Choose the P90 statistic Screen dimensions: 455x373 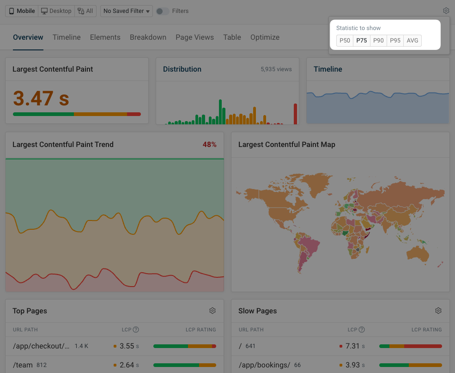tap(378, 41)
